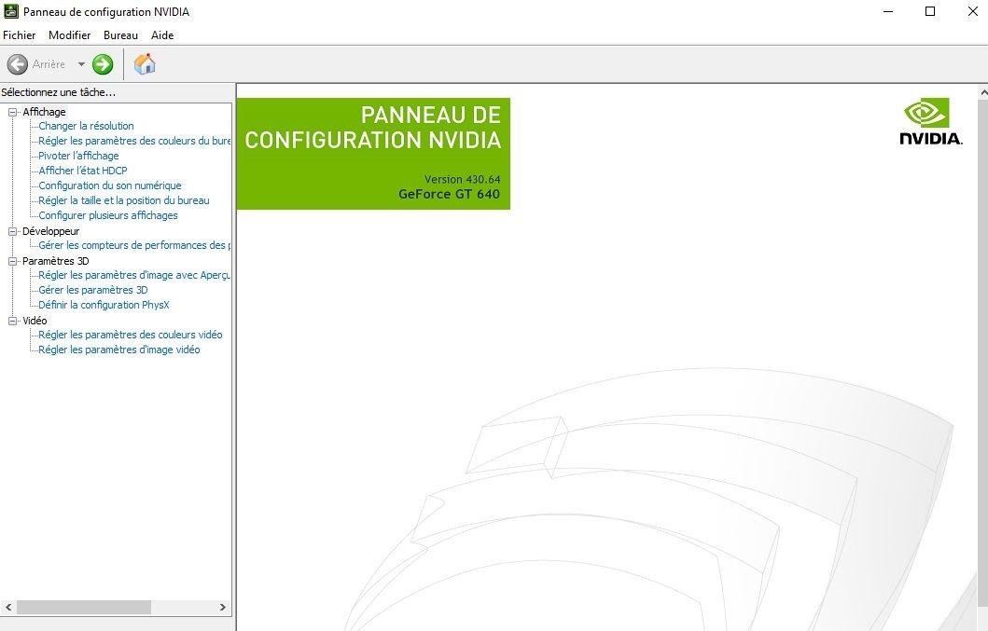Click the GeForce GT 640 text
The height and width of the screenshot is (631, 988).
click(x=450, y=194)
